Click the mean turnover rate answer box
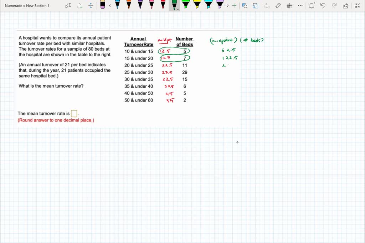 (x=74, y=113)
